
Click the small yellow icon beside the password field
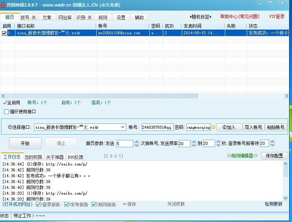click(x=214, y=127)
